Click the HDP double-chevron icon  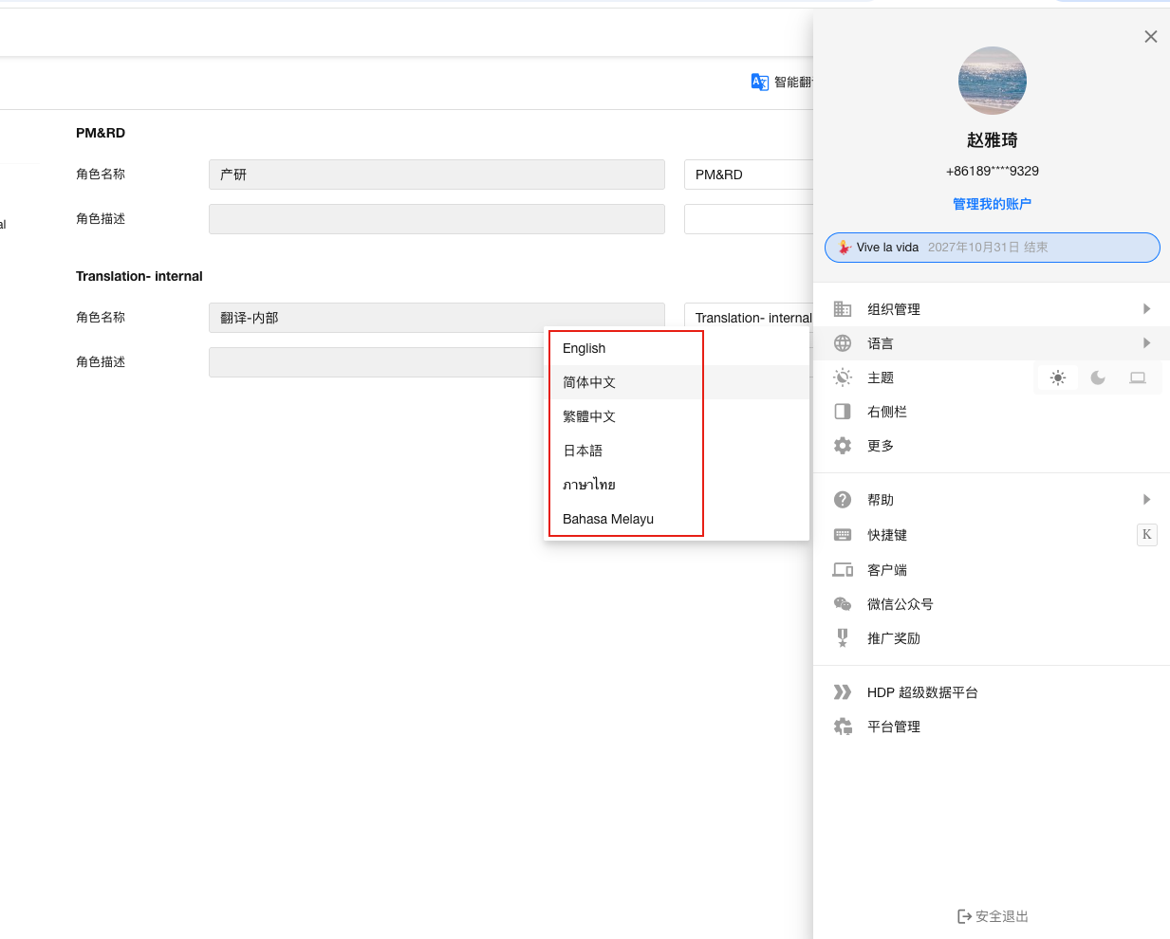843,692
